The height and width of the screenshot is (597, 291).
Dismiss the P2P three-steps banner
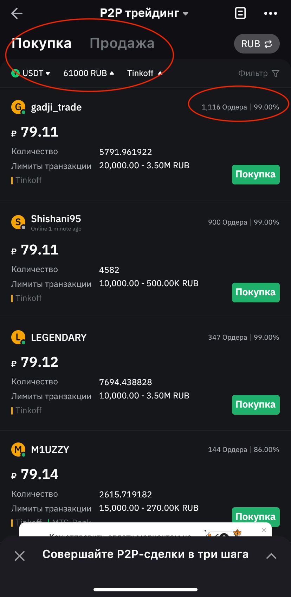(20, 556)
